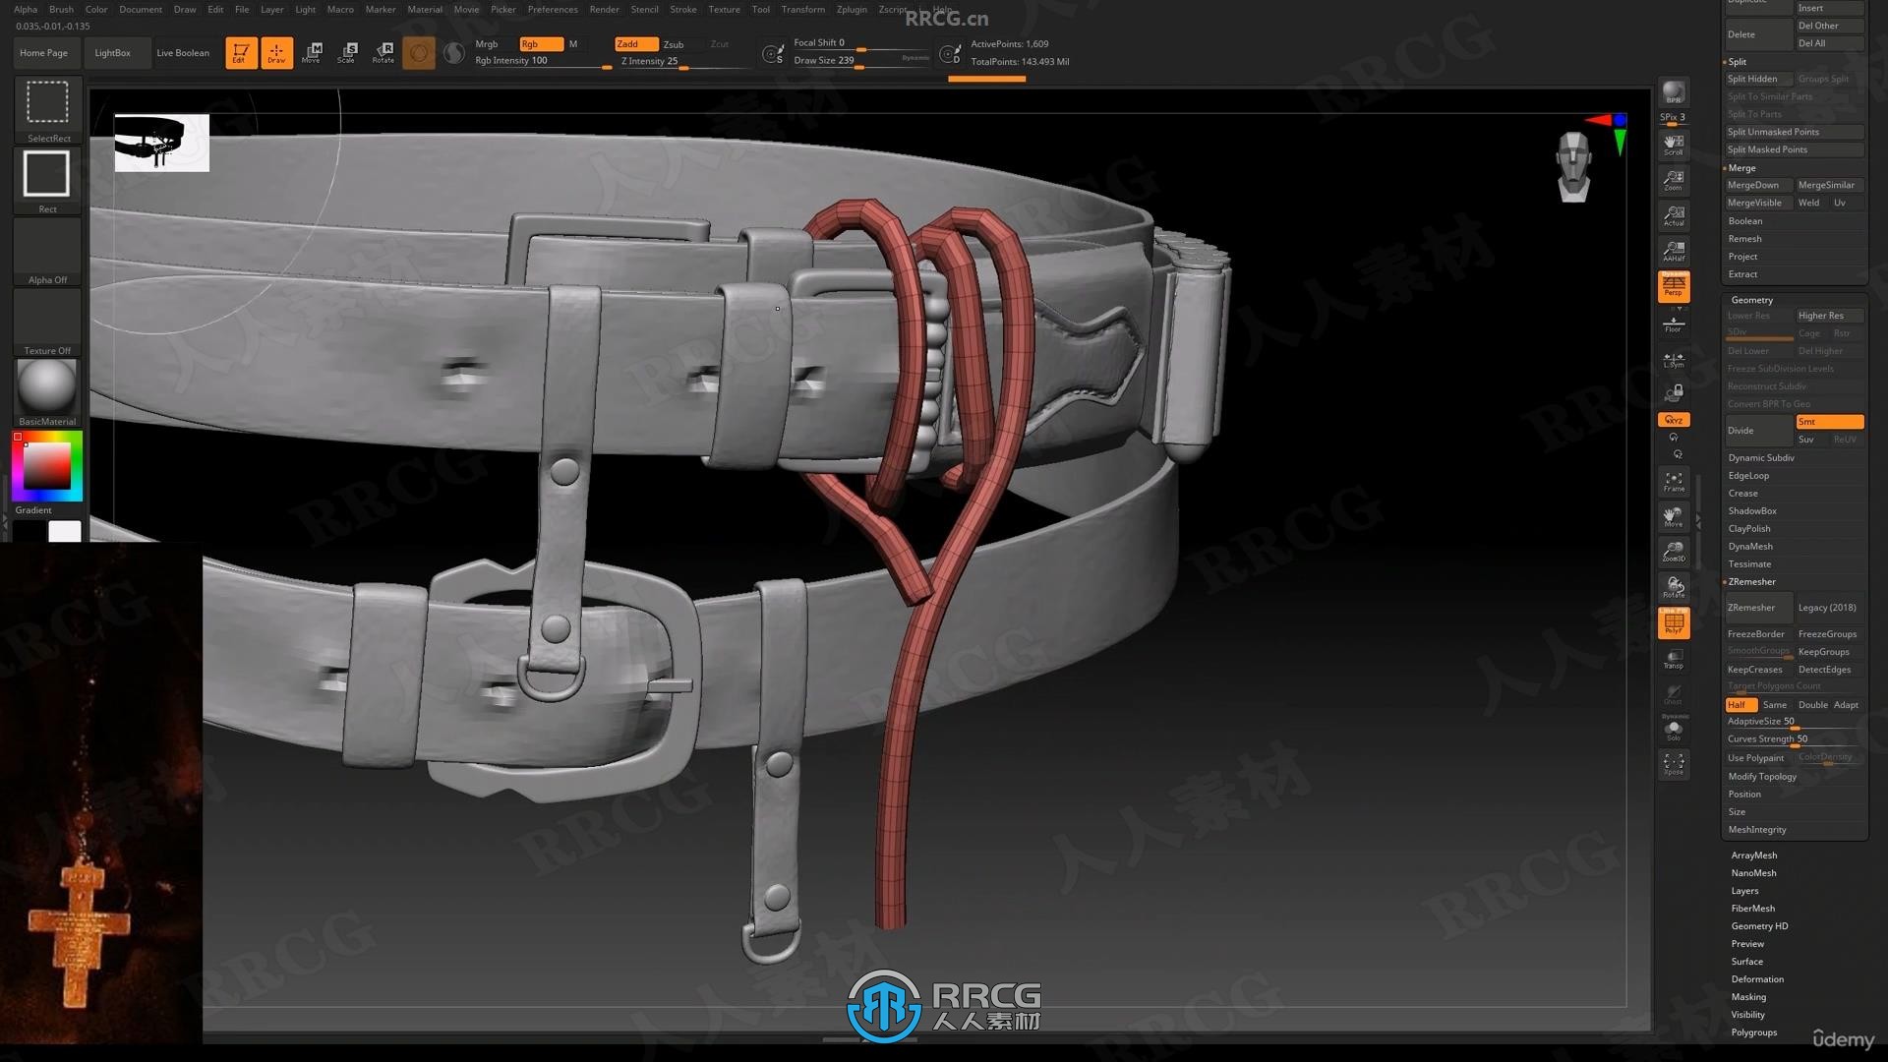1888x1062 pixels.
Task: Click the Zoom canvas icon
Action: tap(1673, 180)
